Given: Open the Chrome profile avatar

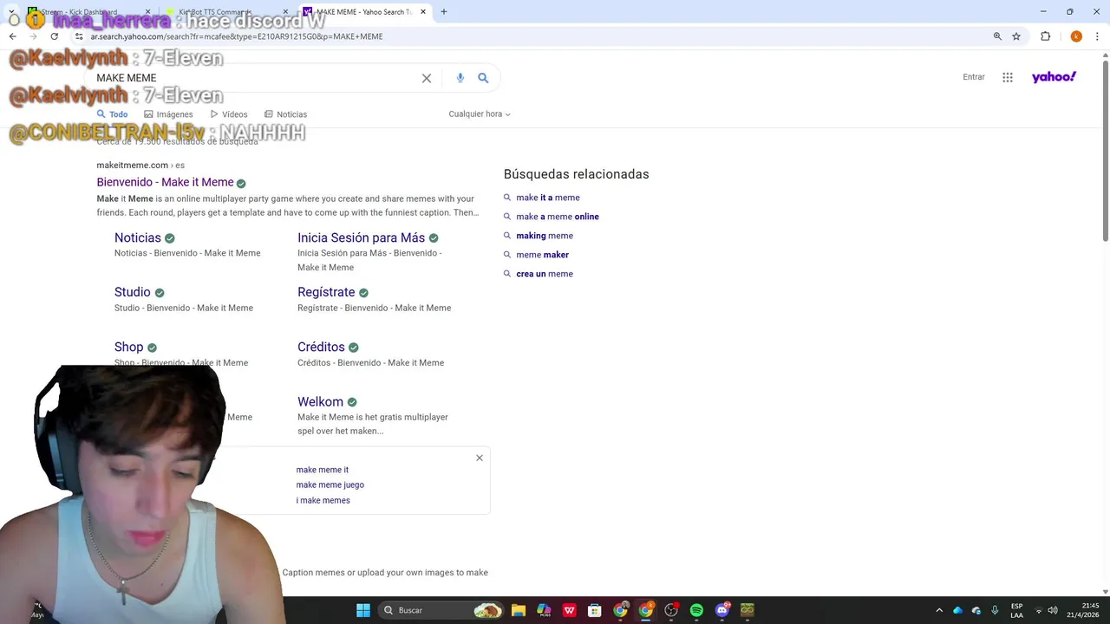Looking at the screenshot, I should (1076, 36).
